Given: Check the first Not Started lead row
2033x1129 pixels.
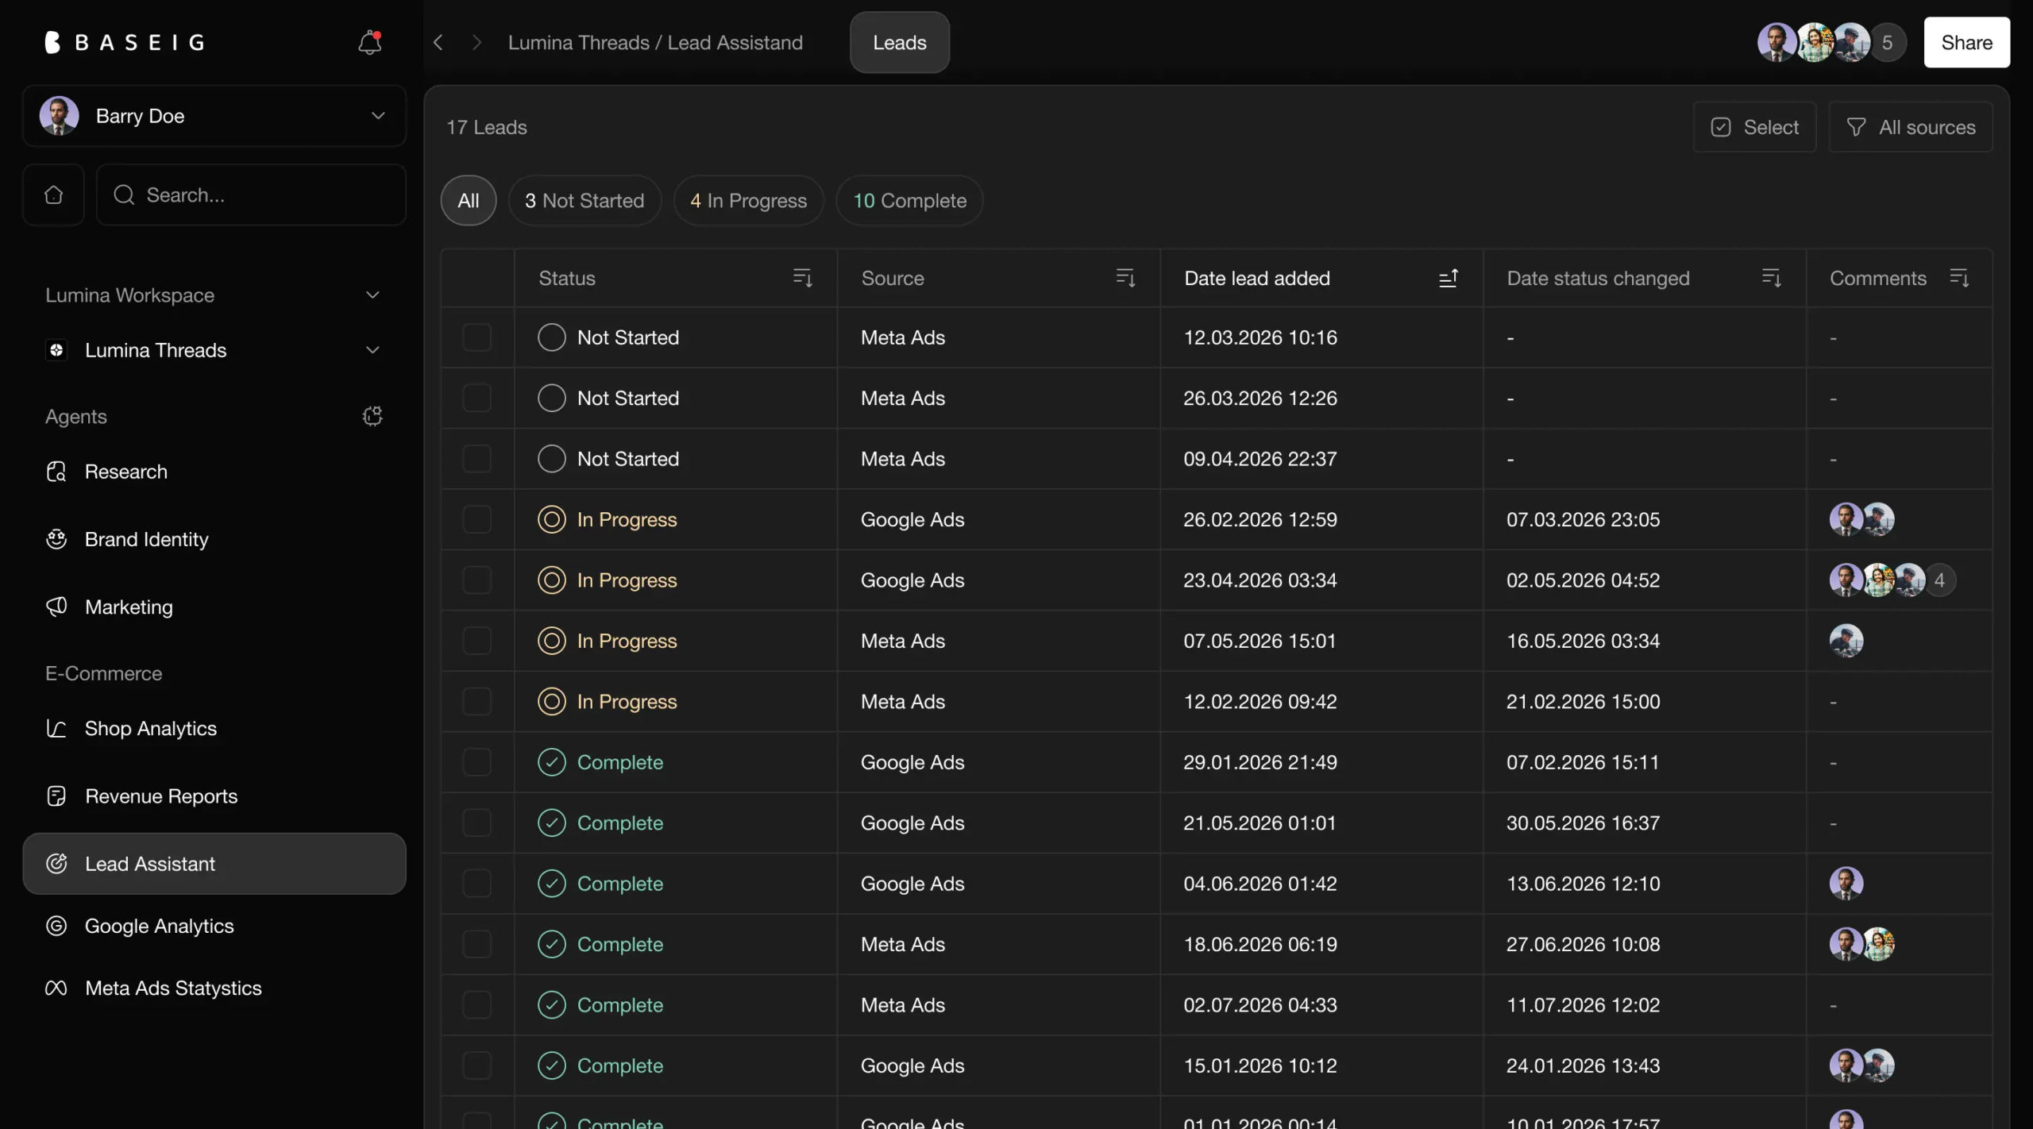Looking at the screenshot, I should tap(476, 337).
